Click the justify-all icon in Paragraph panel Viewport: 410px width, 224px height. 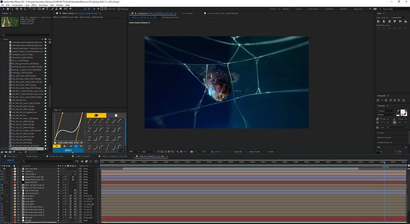click(404, 100)
